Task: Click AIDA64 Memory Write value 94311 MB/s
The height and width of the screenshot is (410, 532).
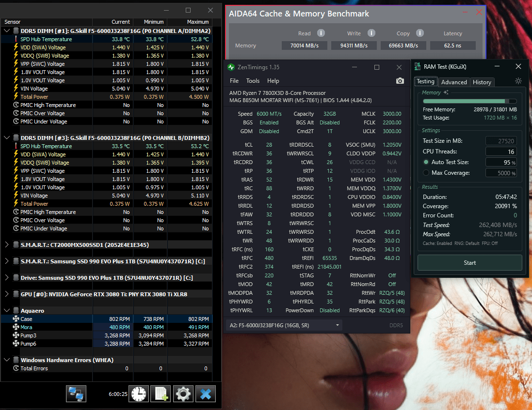Action: (x=354, y=46)
